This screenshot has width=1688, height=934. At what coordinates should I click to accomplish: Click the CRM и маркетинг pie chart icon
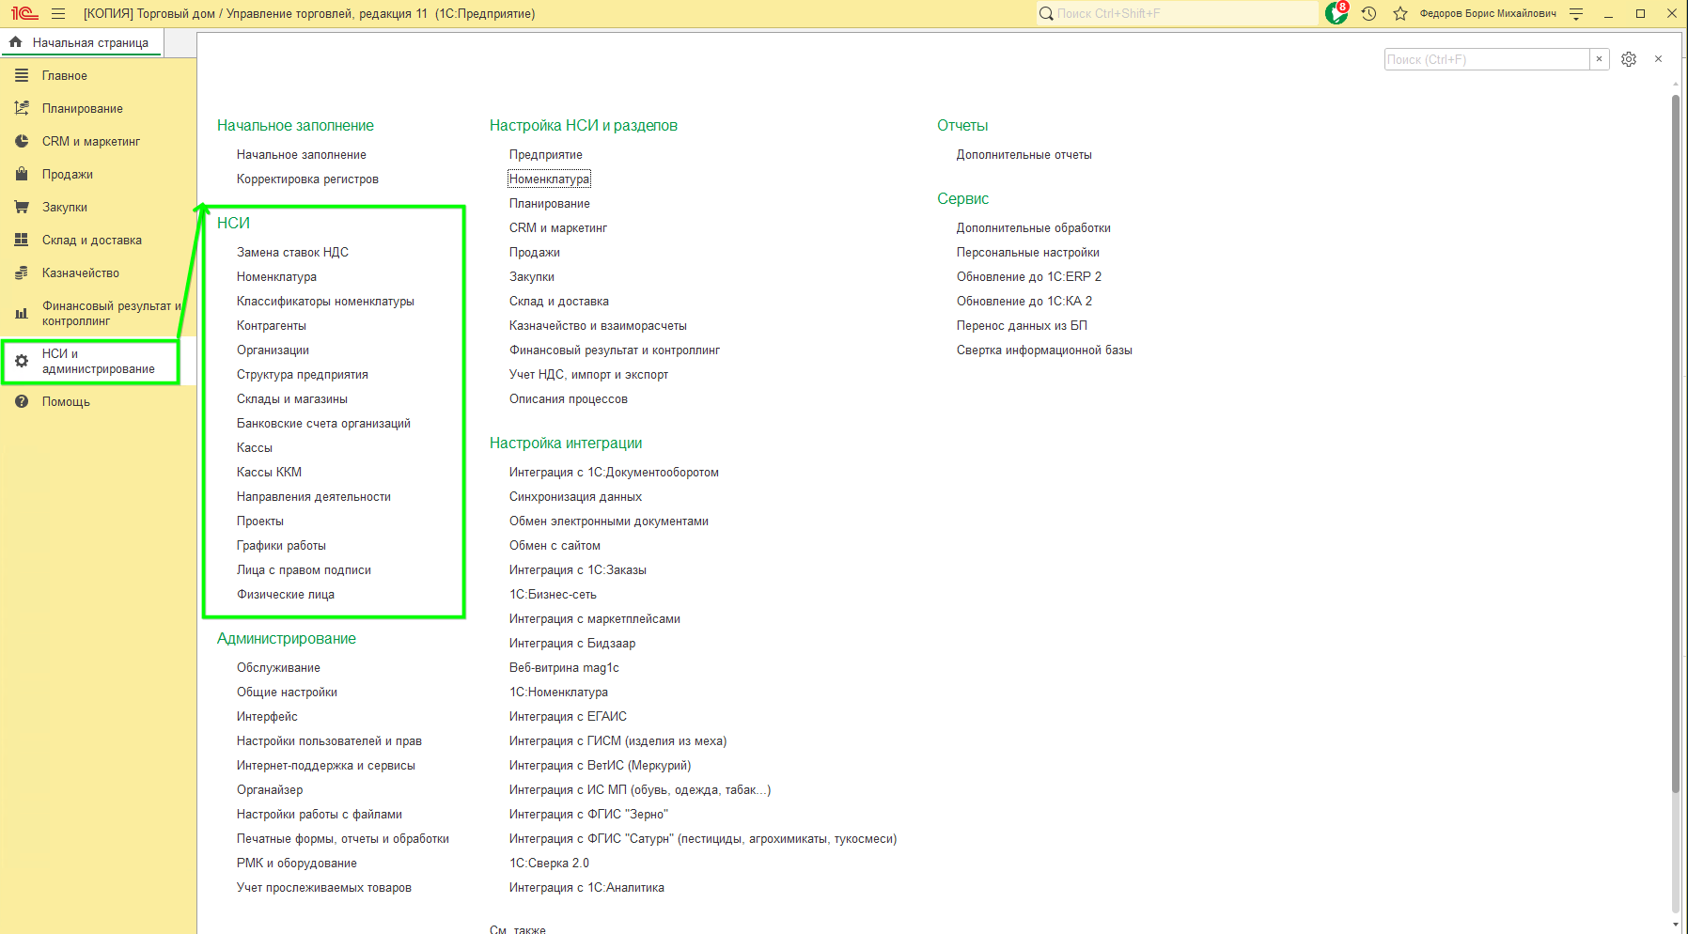pos(22,141)
